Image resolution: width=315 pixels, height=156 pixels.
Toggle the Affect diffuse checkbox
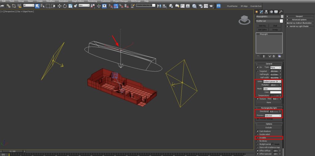[x=257, y=150]
